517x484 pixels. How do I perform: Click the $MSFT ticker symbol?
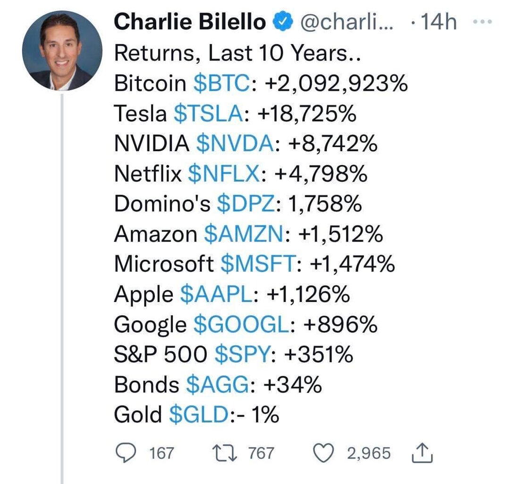coord(258,265)
